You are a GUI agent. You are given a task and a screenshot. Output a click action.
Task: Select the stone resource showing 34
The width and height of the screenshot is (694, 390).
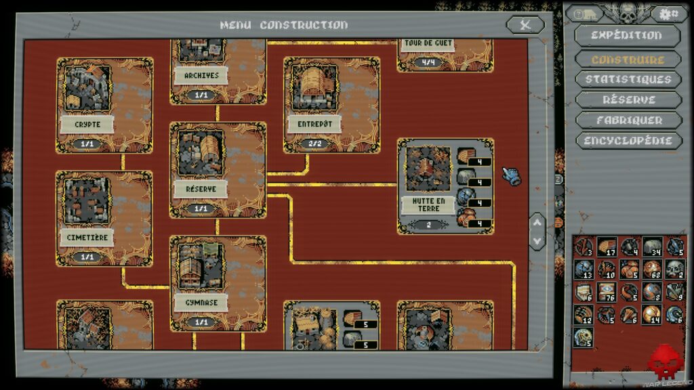[652, 247]
